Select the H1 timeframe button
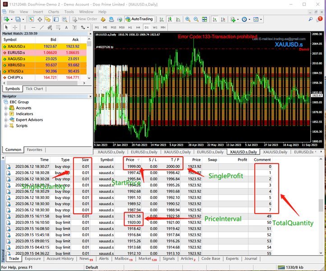 click(130, 27)
